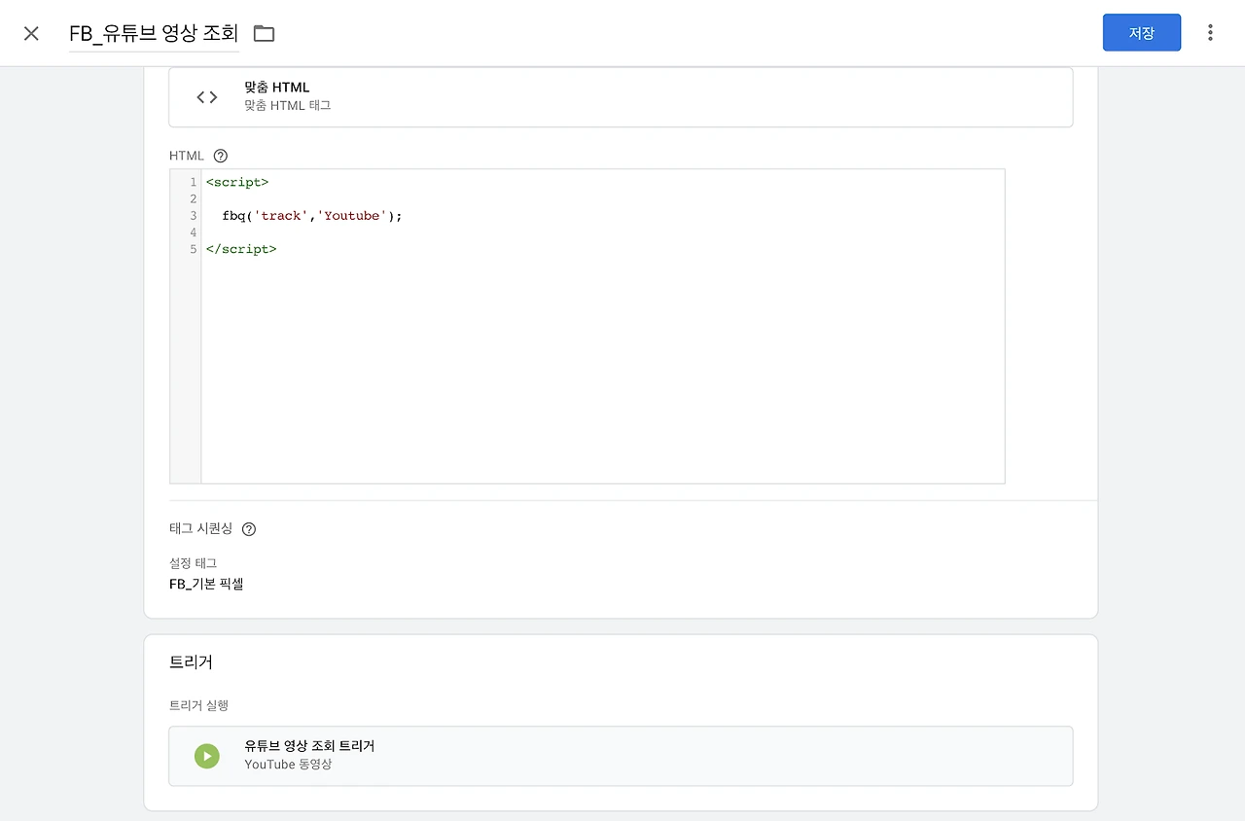The width and height of the screenshot is (1245, 821).
Task: Click the YouTube 동영상 trigger type text
Action: coord(288,765)
